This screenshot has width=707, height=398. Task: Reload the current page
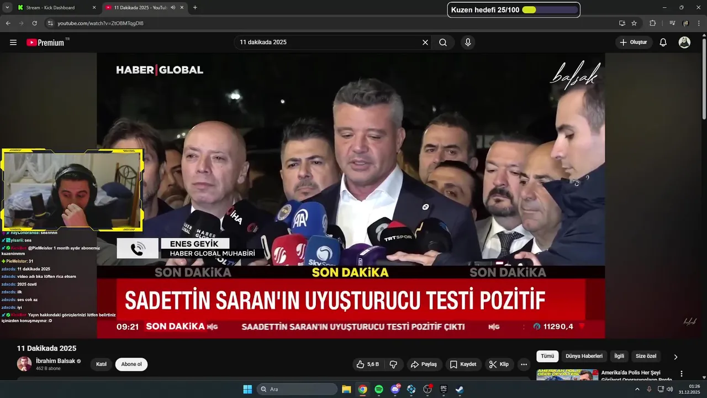click(34, 23)
